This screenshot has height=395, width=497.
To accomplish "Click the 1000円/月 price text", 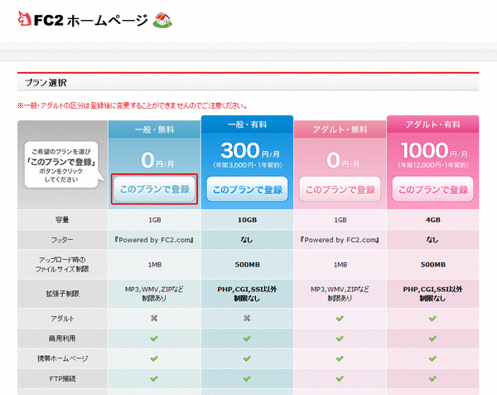I will [x=434, y=150].
